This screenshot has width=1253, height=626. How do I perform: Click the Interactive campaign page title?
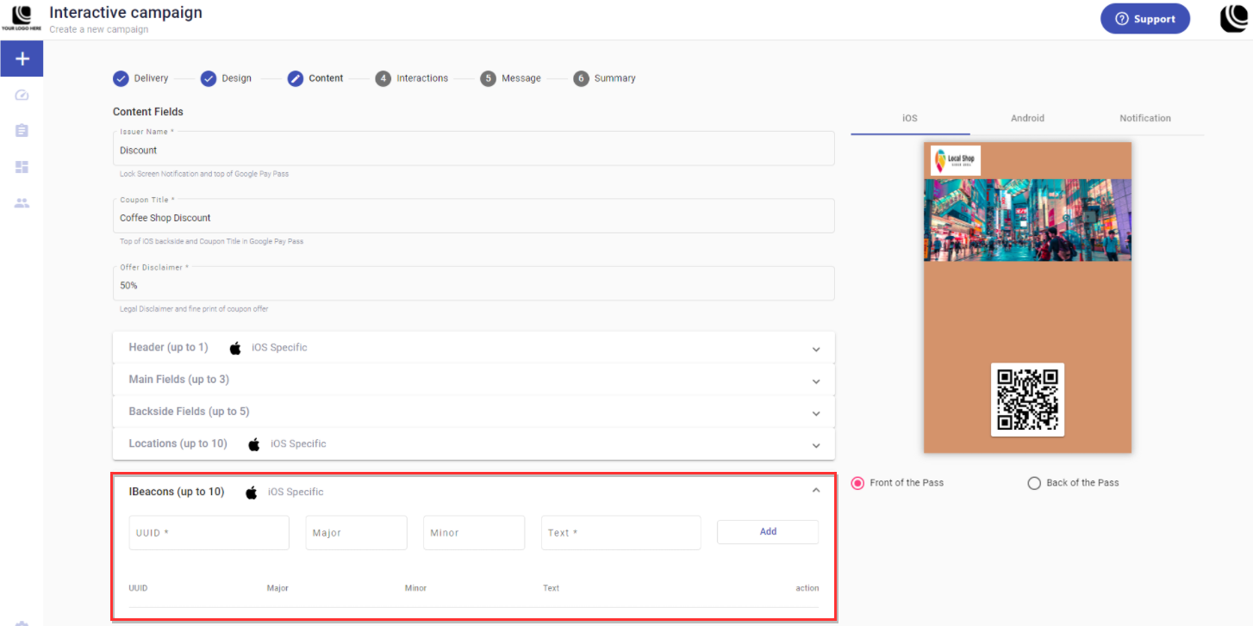[126, 13]
